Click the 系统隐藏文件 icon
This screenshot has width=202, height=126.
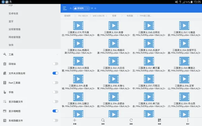point(5,121)
